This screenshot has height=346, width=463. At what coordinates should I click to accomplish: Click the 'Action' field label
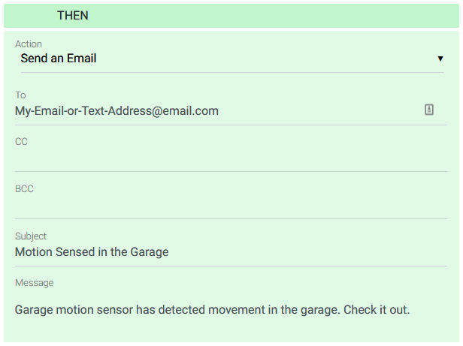tap(29, 44)
